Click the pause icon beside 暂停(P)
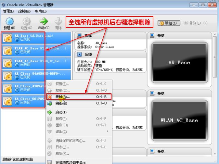The height and width of the screenshot is (164, 219). pos(50,119)
